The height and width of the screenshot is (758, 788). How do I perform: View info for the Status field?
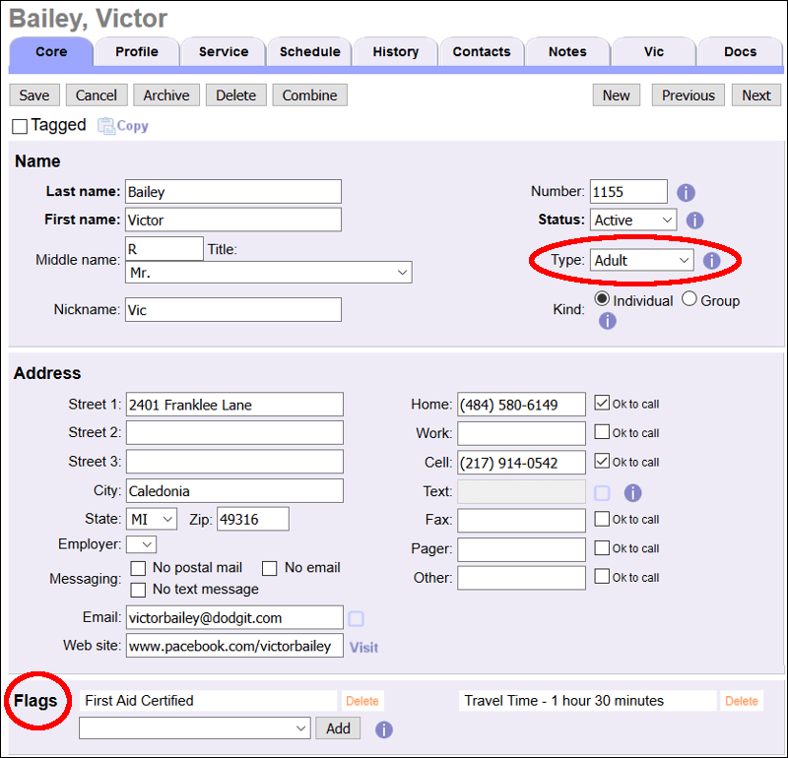click(694, 221)
